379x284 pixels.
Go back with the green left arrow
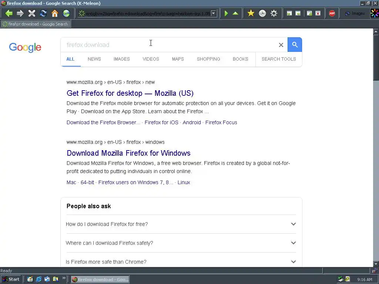point(9,13)
